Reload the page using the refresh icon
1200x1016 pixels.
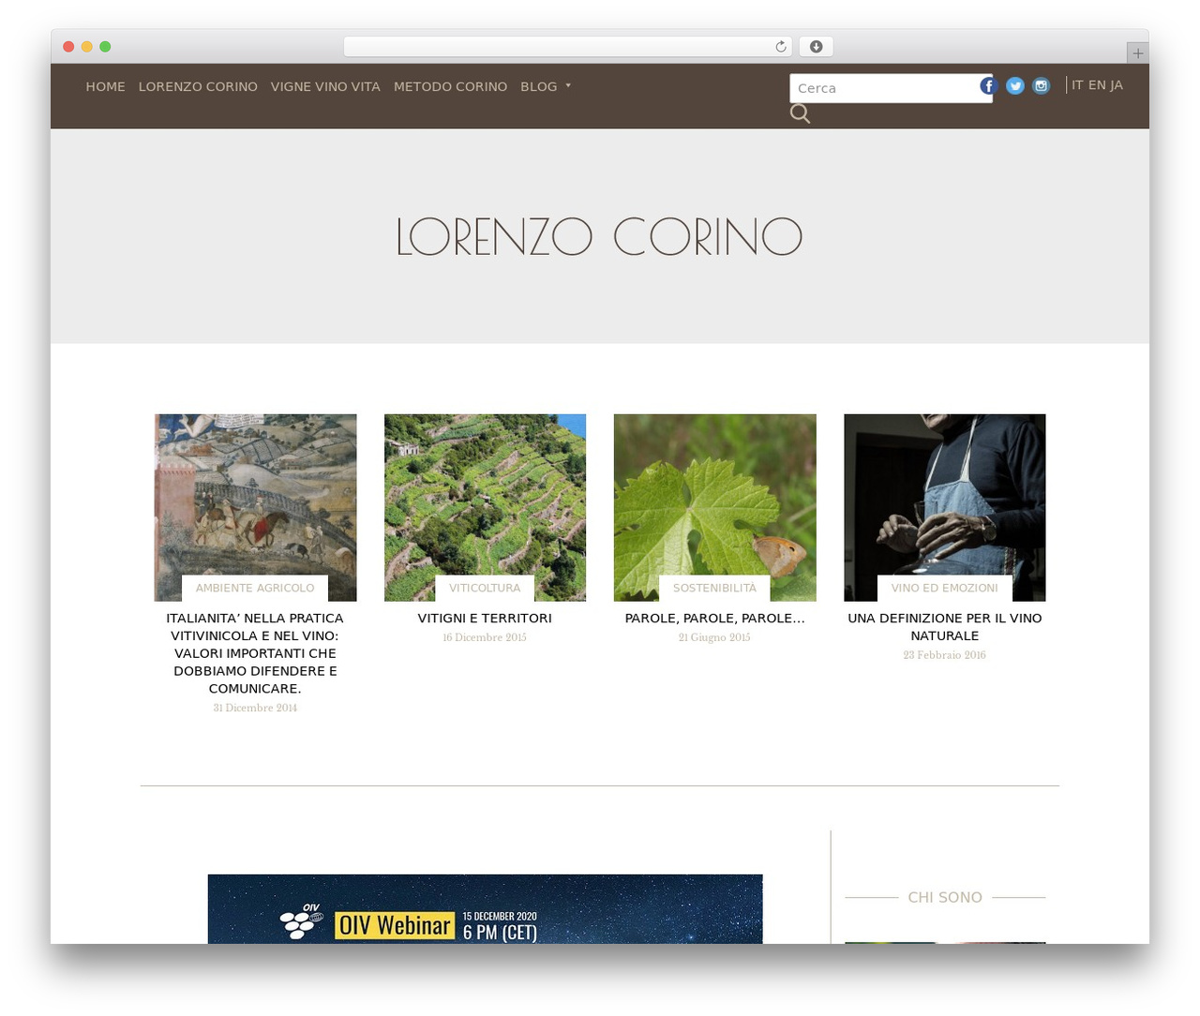click(x=780, y=47)
